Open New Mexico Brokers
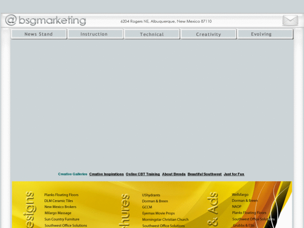Screen dimensions: 304x228 click(x=60, y=207)
